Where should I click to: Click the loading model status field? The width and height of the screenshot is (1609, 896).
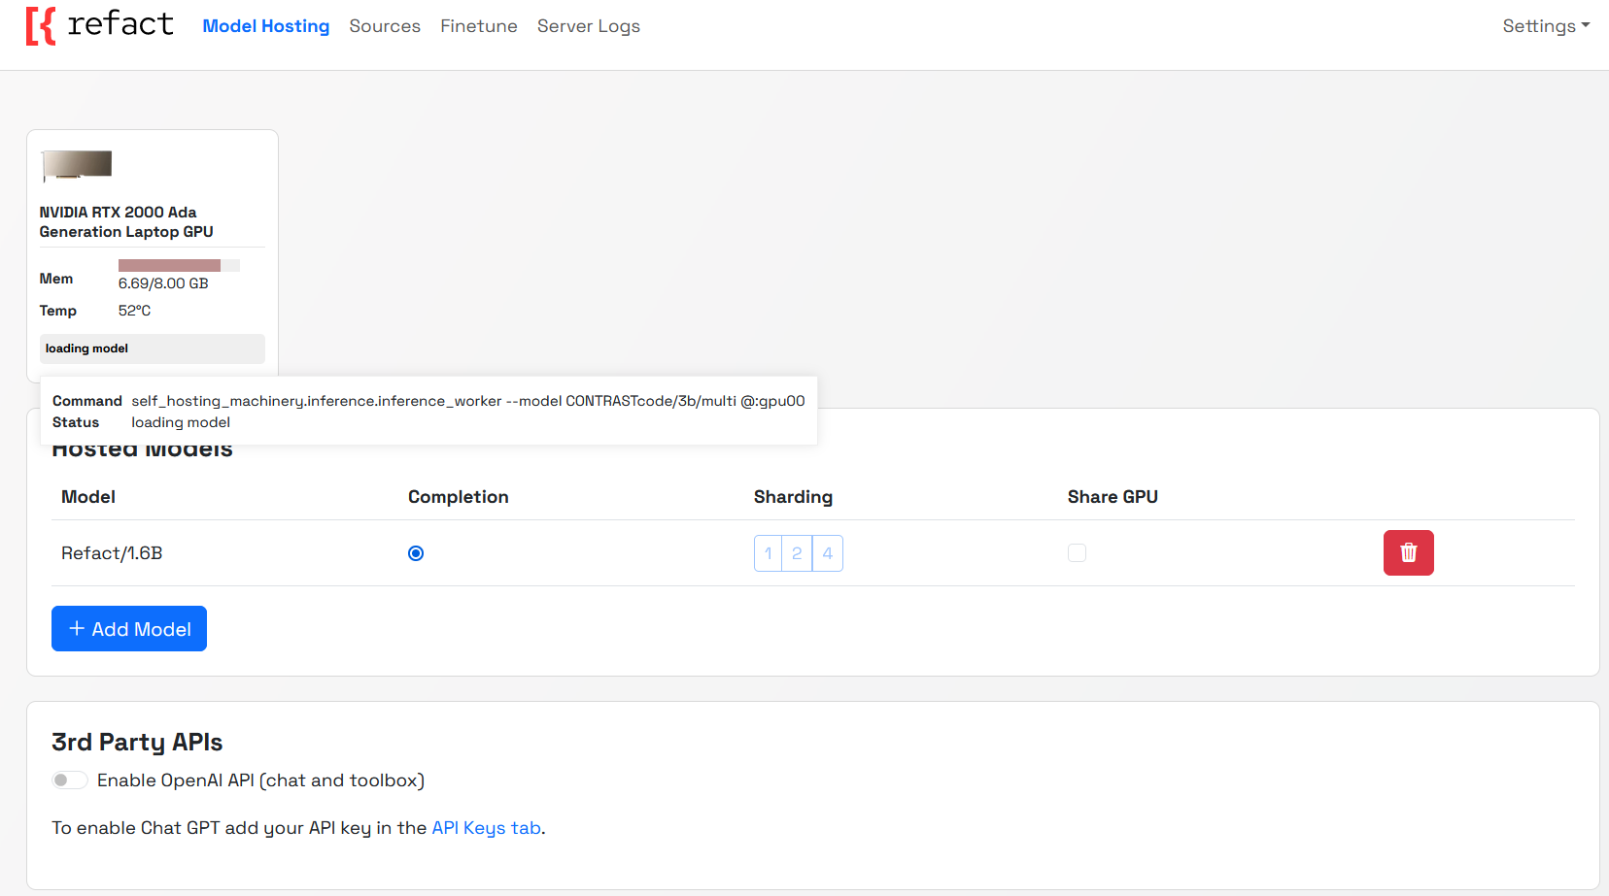tap(152, 348)
